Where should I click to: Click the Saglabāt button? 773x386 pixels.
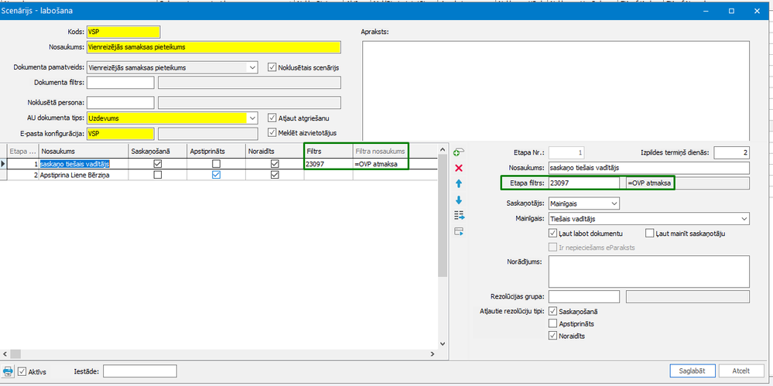pyautogui.click(x=693, y=371)
